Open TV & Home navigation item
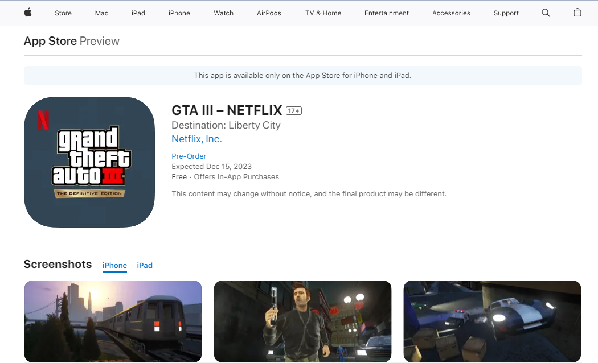The height and width of the screenshot is (363, 598). 323,13
